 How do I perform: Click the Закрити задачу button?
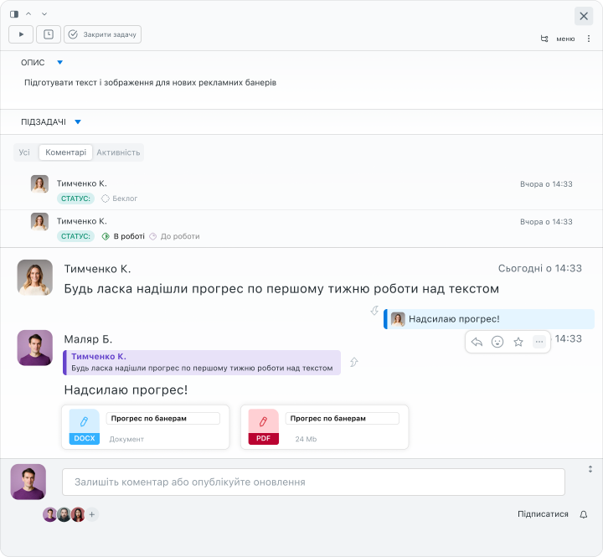pyautogui.click(x=103, y=34)
